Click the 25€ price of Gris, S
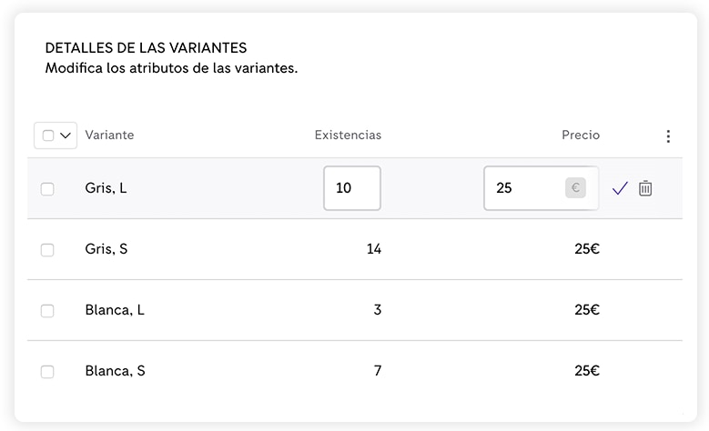The image size is (709, 431). (587, 249)
